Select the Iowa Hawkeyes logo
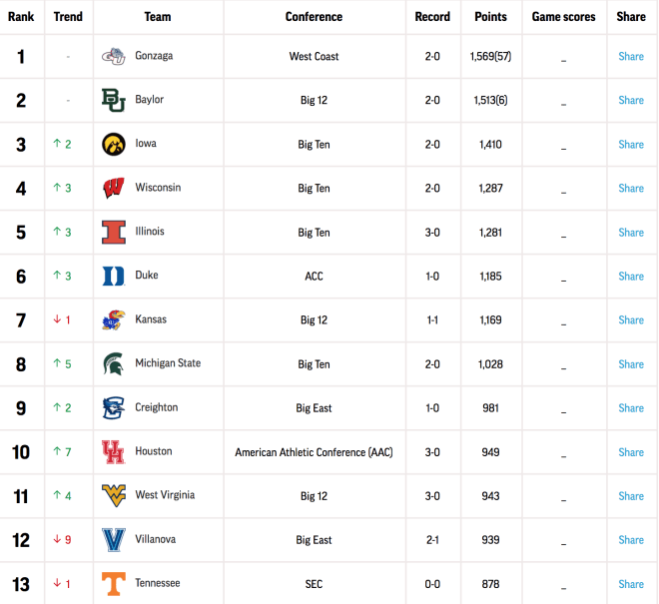Image resolution: width=659 pixels, height=604 pixels. tap(114, 144)
